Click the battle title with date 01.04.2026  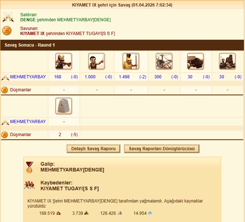tap(122, 5)
